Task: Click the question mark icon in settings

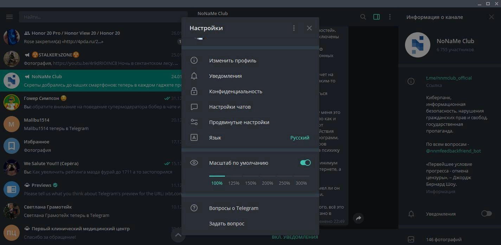Action: pos(194,208)
